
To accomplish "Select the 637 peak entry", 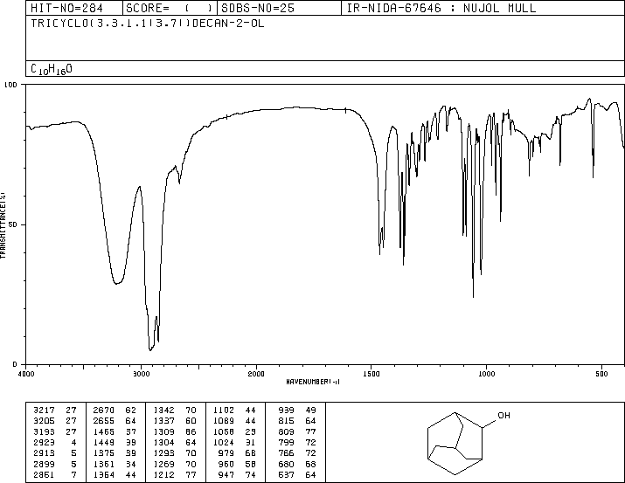I will pyautogui.click(x=297, y=474).
